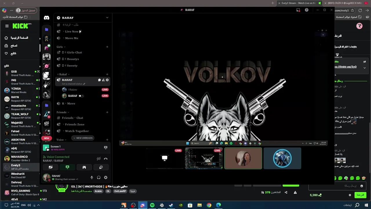Open Spotify from Windows taskbar
The height and width of the screenshot is (209, 371).
[x=152, y=205]
